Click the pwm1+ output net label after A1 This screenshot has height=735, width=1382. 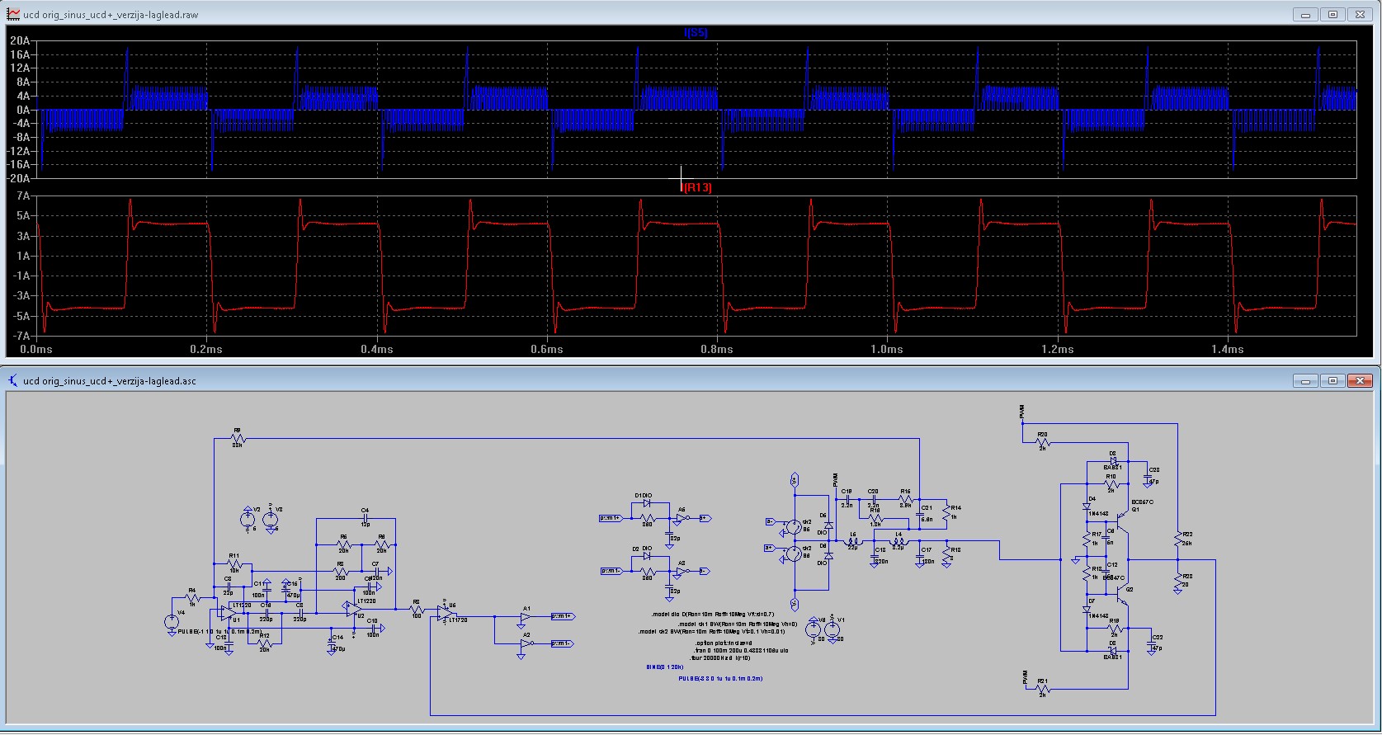coord(563,616)
